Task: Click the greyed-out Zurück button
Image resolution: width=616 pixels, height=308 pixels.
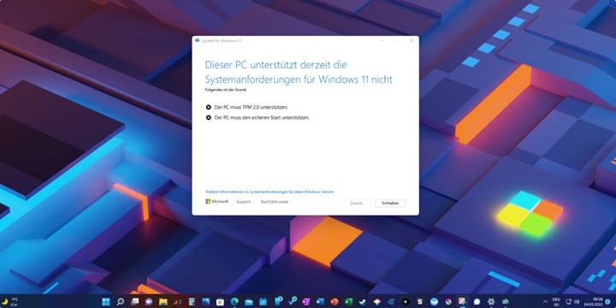Action: [x=356, y=203]
